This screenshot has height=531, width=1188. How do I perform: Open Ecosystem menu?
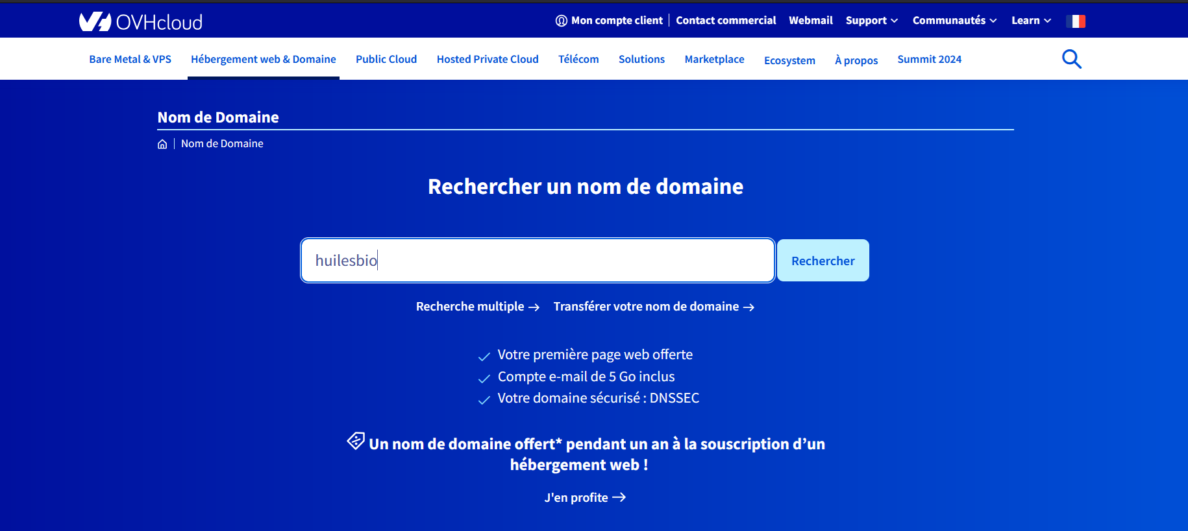tap(789, 60)
